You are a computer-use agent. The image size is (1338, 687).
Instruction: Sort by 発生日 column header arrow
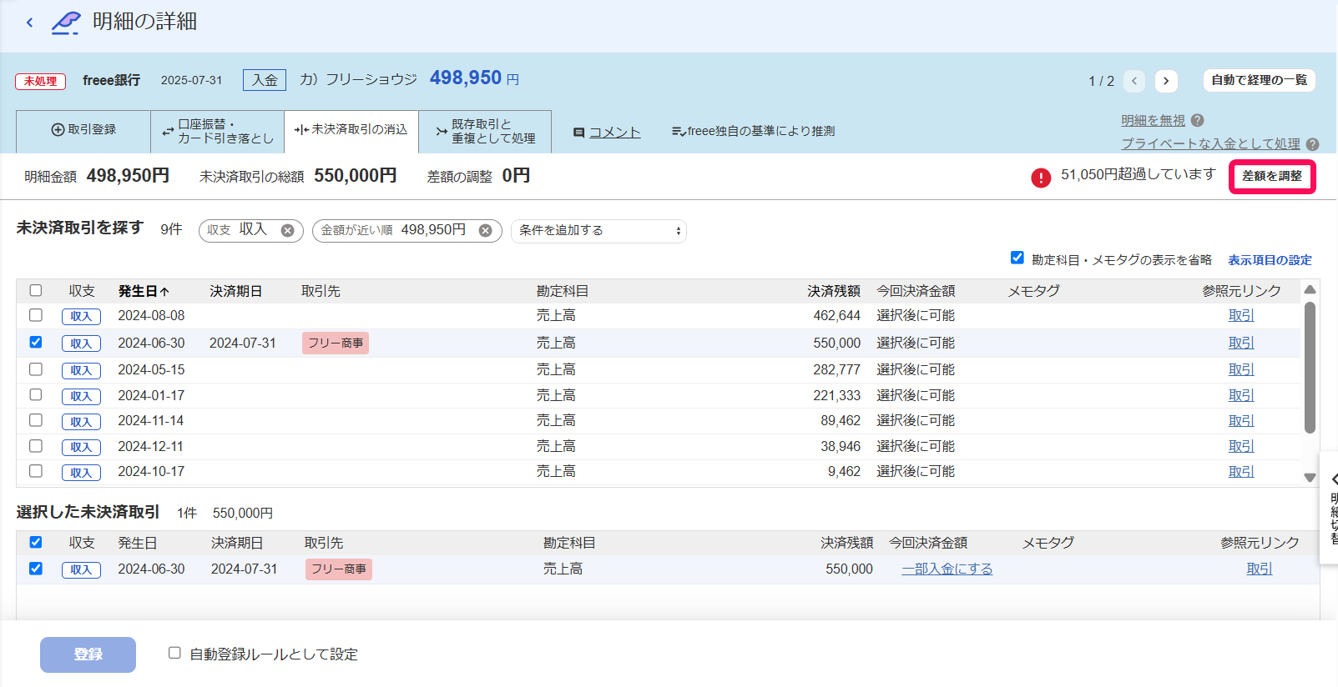point(164,291)
